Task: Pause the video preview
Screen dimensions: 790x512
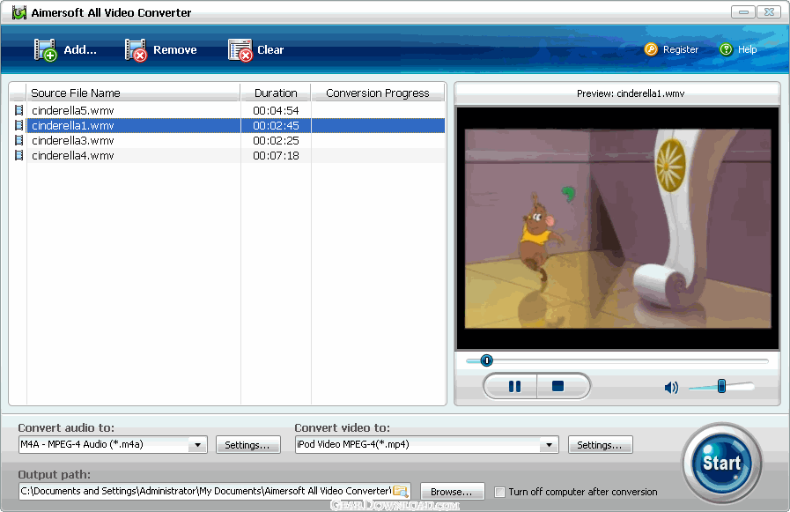Action: [x=514, y=387]
